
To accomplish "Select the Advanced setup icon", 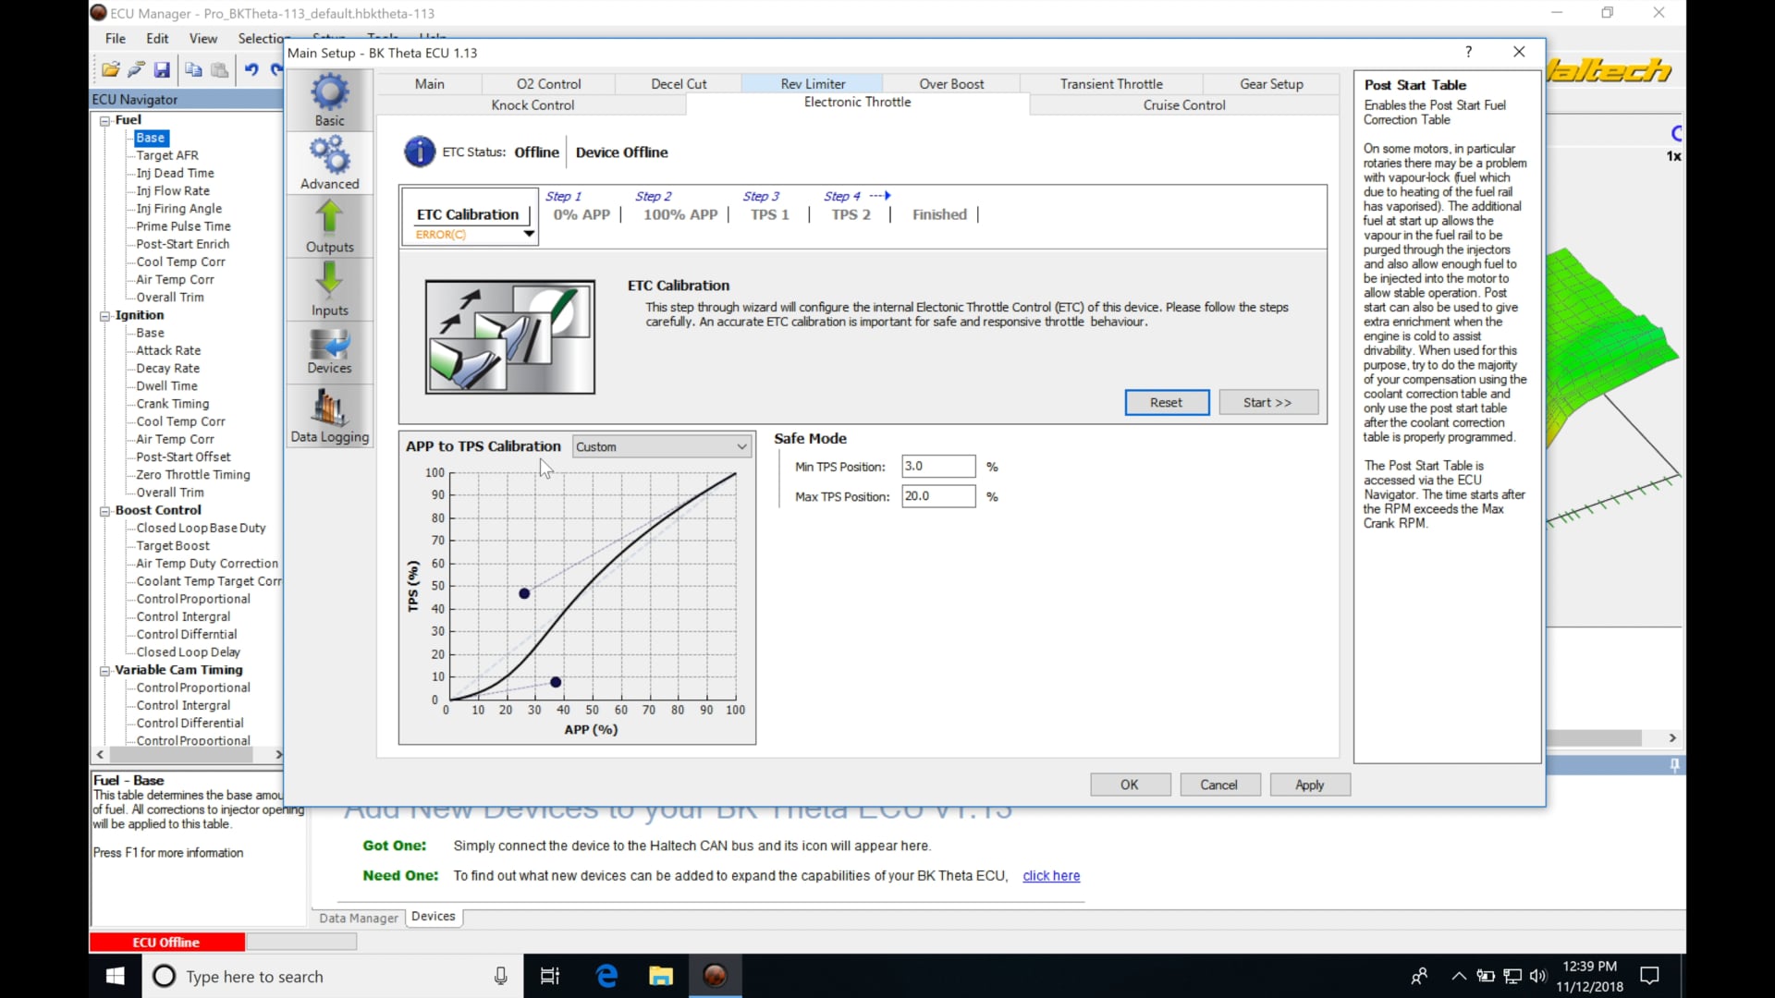I will (329, 163).
